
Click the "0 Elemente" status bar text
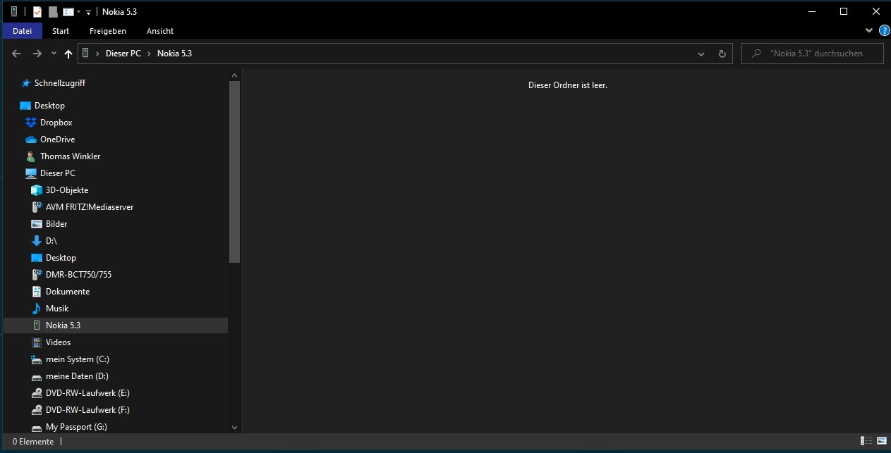point(33,442)
